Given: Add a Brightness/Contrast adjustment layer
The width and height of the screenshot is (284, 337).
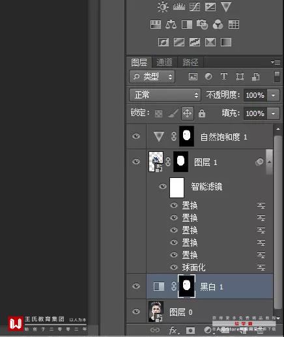Looking at the screenshot, I should click(163, 7).
